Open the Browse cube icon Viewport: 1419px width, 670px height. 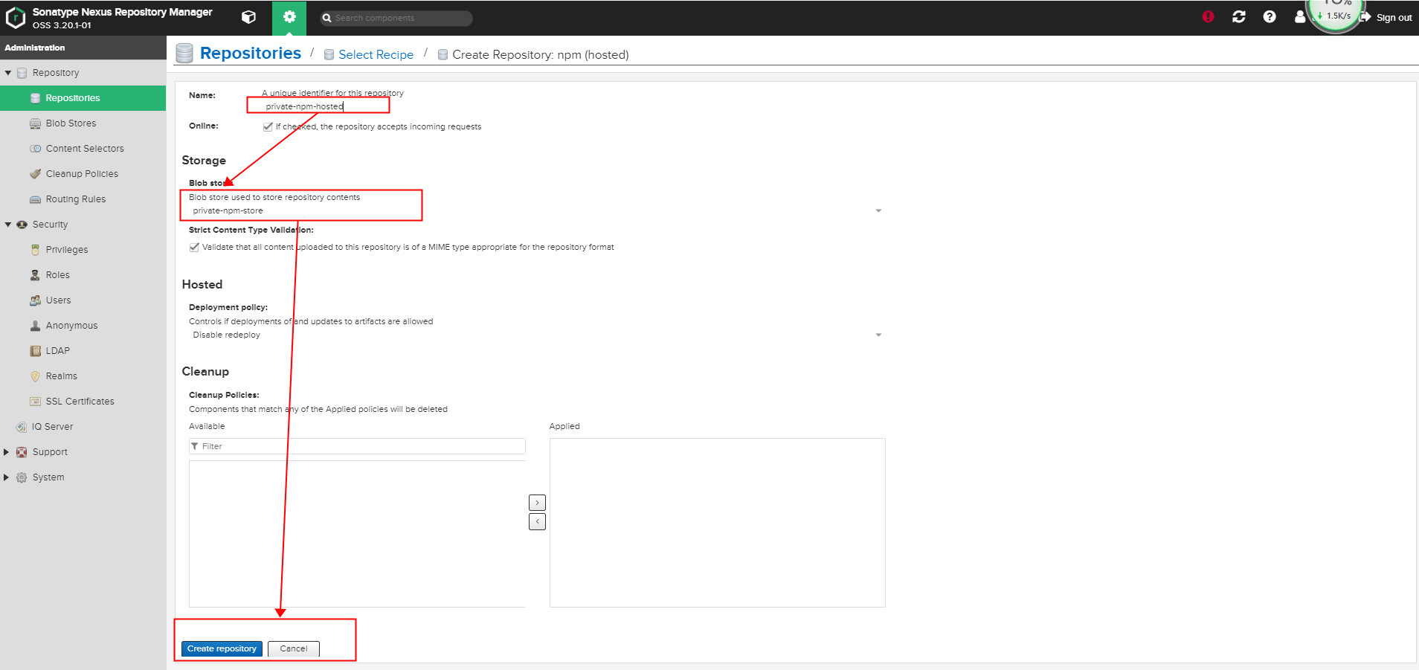(249, 17)
